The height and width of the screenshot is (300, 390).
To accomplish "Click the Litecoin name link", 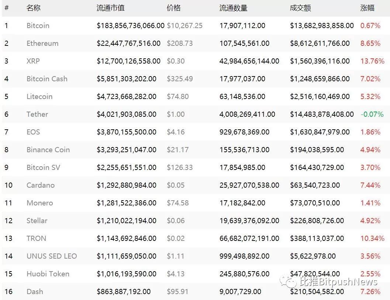I will [x=39, y=96].
